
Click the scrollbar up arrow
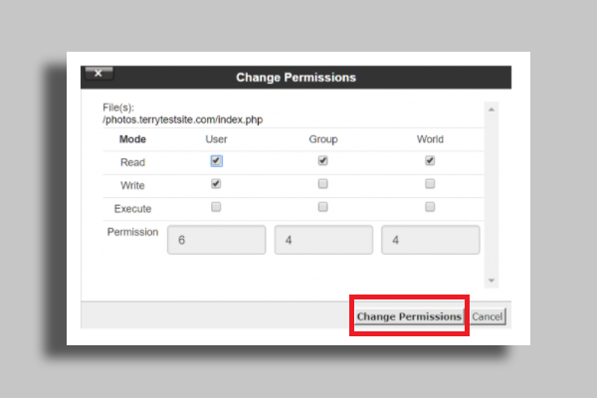(491, 108)
